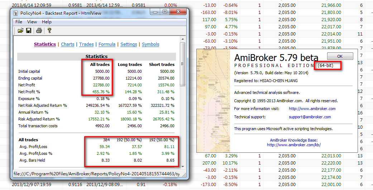Click the Annual Return % value 32.10 %

102,112
